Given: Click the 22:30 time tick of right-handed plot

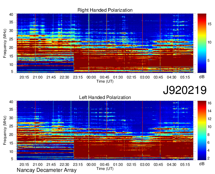Looking at the screenshot, I should [x=64, y=77].
